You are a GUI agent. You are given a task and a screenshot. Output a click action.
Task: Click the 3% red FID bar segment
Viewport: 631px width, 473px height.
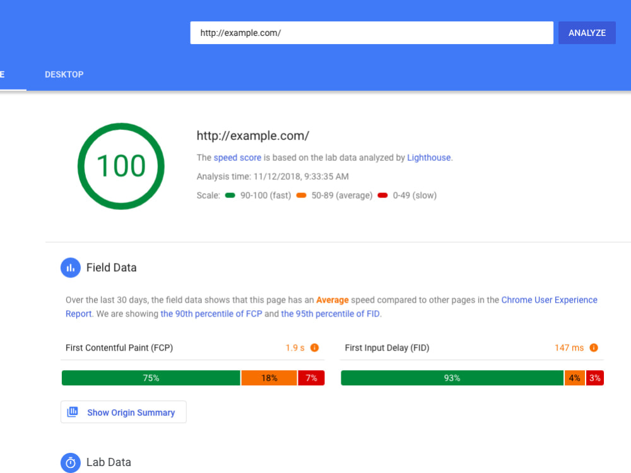pyautogui.click(x=595, y=378)
